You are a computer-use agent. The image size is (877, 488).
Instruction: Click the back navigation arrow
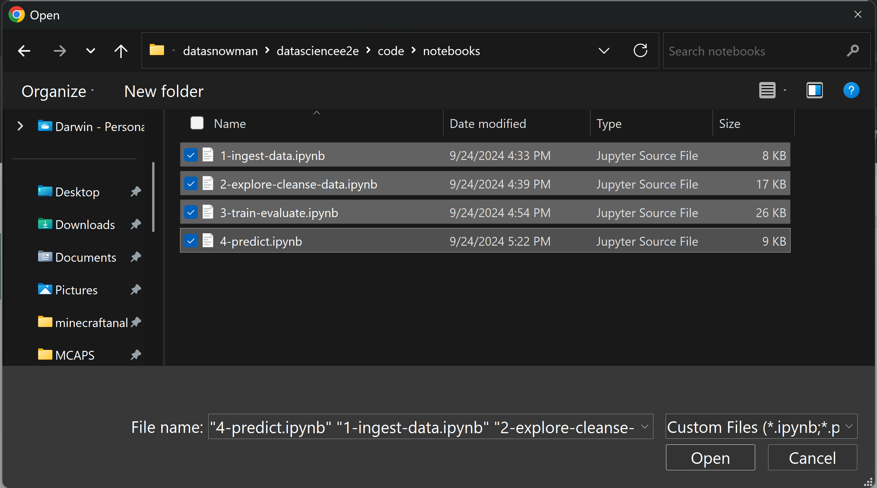click(24, 51)
